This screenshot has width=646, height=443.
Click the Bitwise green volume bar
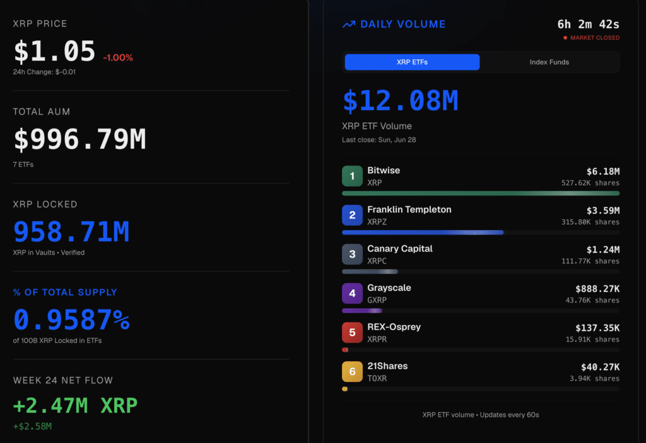(481, 193)
